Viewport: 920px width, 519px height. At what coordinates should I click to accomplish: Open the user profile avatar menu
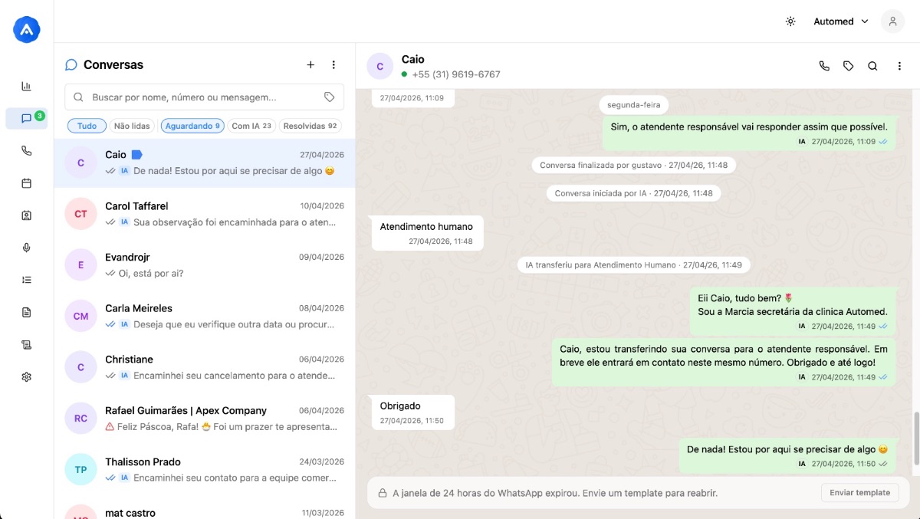tap(892, 21)
